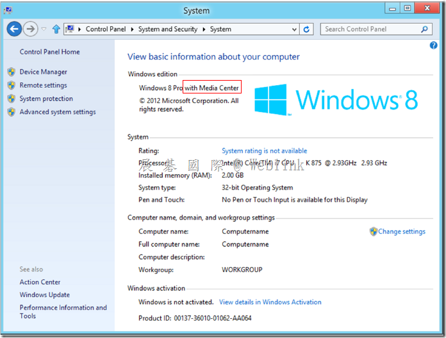Close the System window
This screenshot has width=446, height=338.
[427, 8]
